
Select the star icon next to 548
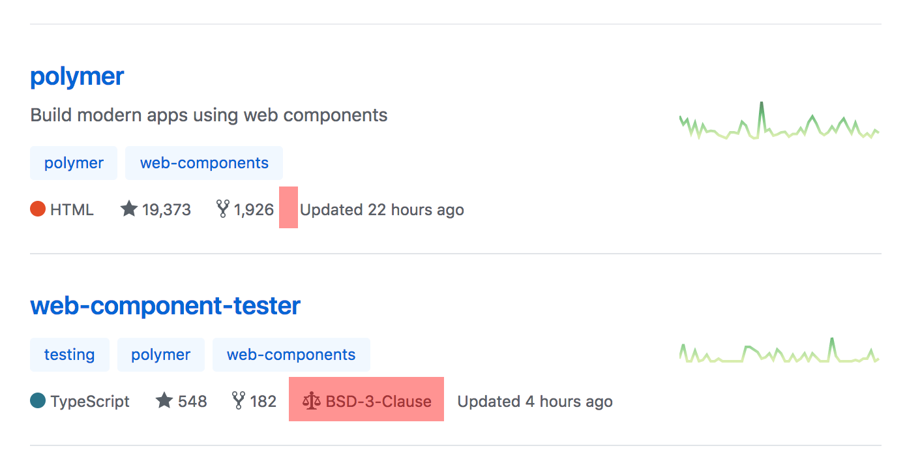point(163,400)
